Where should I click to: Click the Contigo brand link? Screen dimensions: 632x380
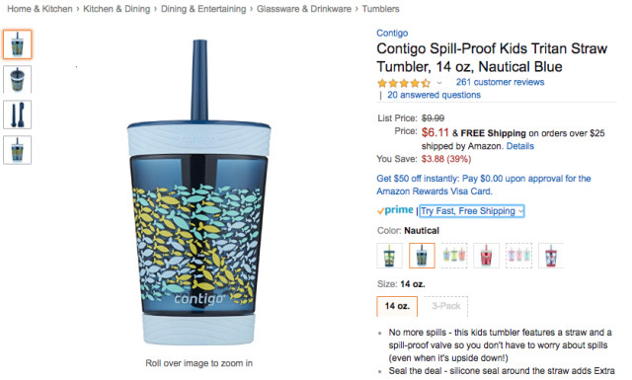coord(392,33)
